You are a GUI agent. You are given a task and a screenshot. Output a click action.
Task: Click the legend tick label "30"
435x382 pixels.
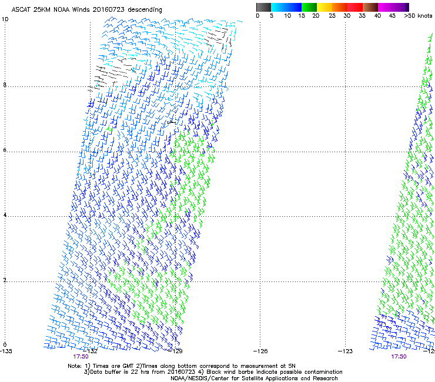[347, 16]
